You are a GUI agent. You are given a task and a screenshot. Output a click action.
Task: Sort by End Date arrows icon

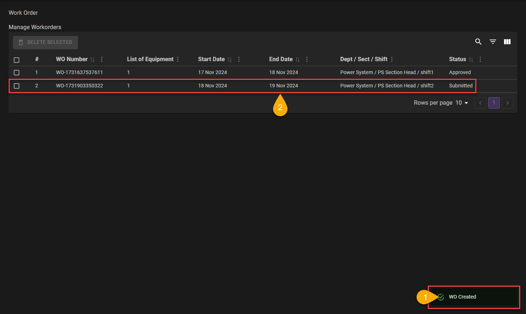(x=298, y=60)
